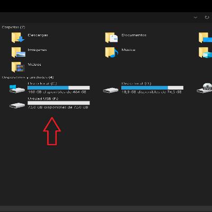Click the text "160 GB disponibles de 464 GB"
This screenshot has height=212, width=212.
[57, 92]
